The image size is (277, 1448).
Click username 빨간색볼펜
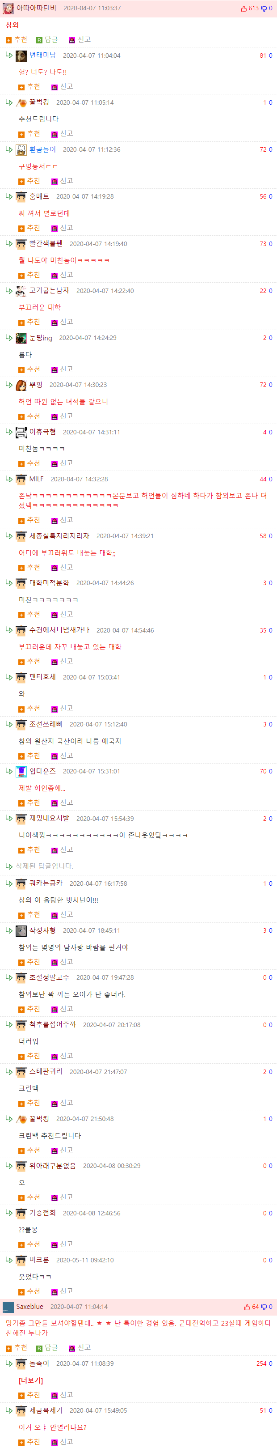[x=46, y=244]
